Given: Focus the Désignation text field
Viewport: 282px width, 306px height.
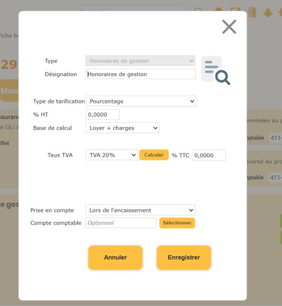Looking at the screenshot, I should [x=141, y=74].
